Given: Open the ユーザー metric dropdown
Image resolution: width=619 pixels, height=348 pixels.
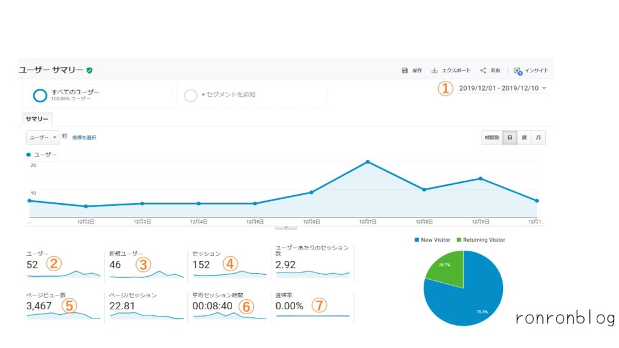Looking at the screenshot, I should point(43,137).
